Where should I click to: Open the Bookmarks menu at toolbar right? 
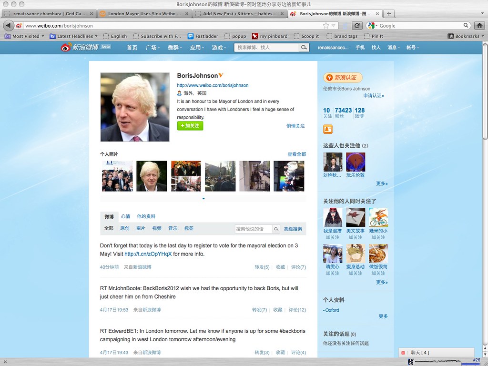tap(466, 36)
